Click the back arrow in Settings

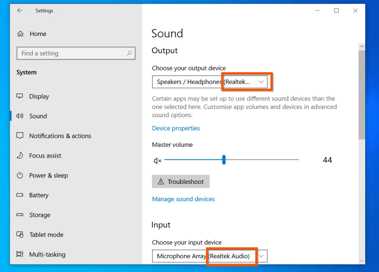tap(20, 10)
